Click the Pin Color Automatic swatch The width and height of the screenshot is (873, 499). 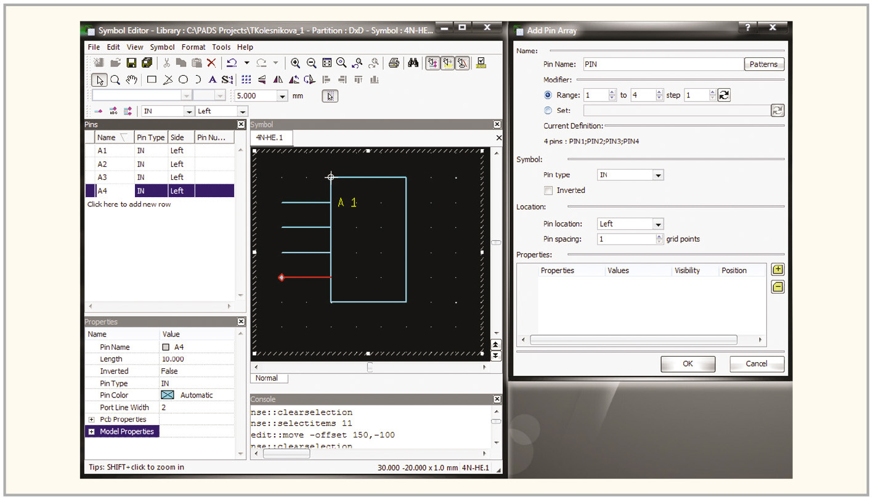[x=168, y=396]
